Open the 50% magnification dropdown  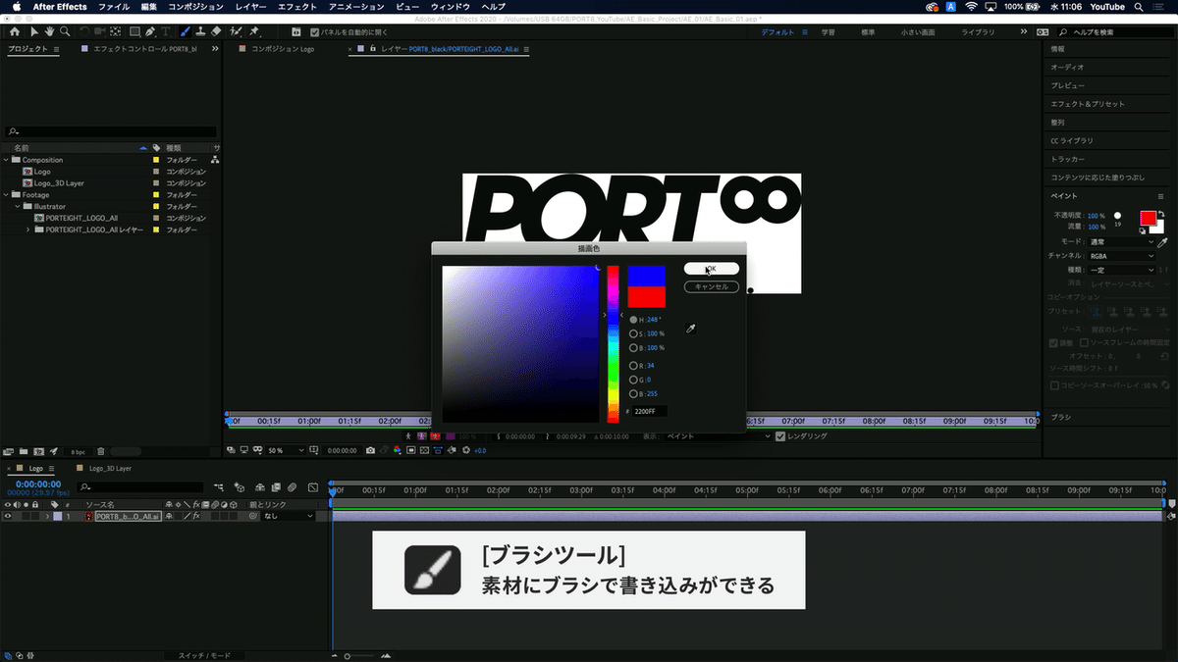tap(286, 450)
